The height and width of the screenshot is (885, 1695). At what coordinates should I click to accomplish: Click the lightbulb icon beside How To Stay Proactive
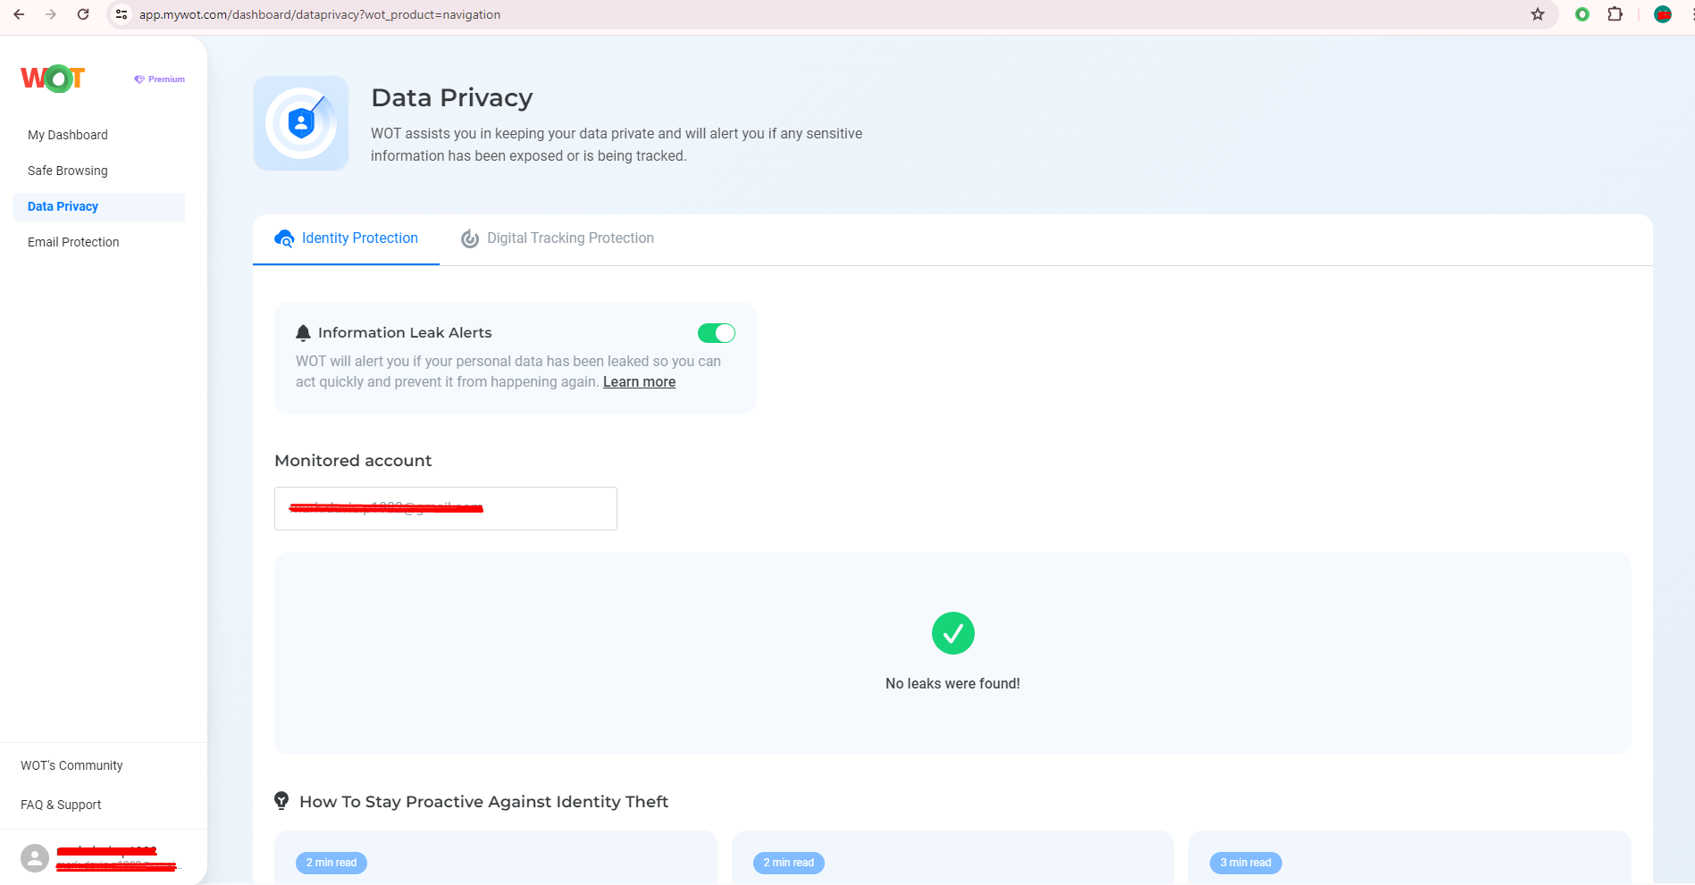(x=281, y=801)
